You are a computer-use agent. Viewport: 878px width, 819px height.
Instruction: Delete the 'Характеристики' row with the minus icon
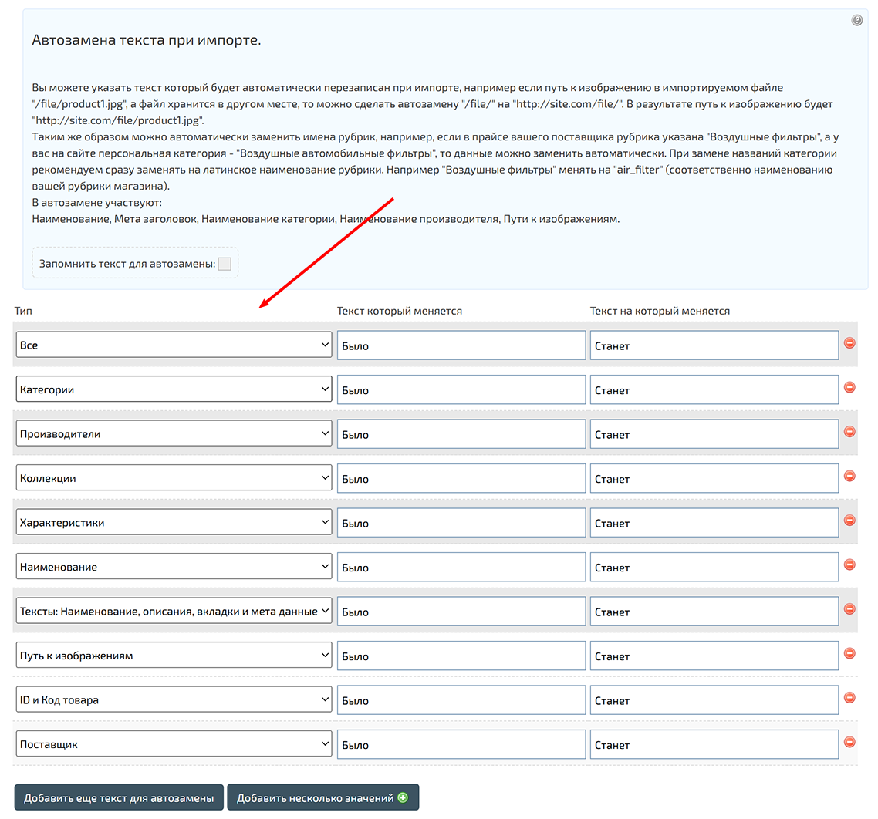[849, 523]
